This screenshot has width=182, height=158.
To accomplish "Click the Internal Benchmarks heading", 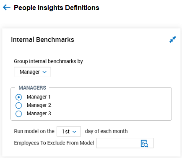I will pyautogui.click(x=42, y=39).
